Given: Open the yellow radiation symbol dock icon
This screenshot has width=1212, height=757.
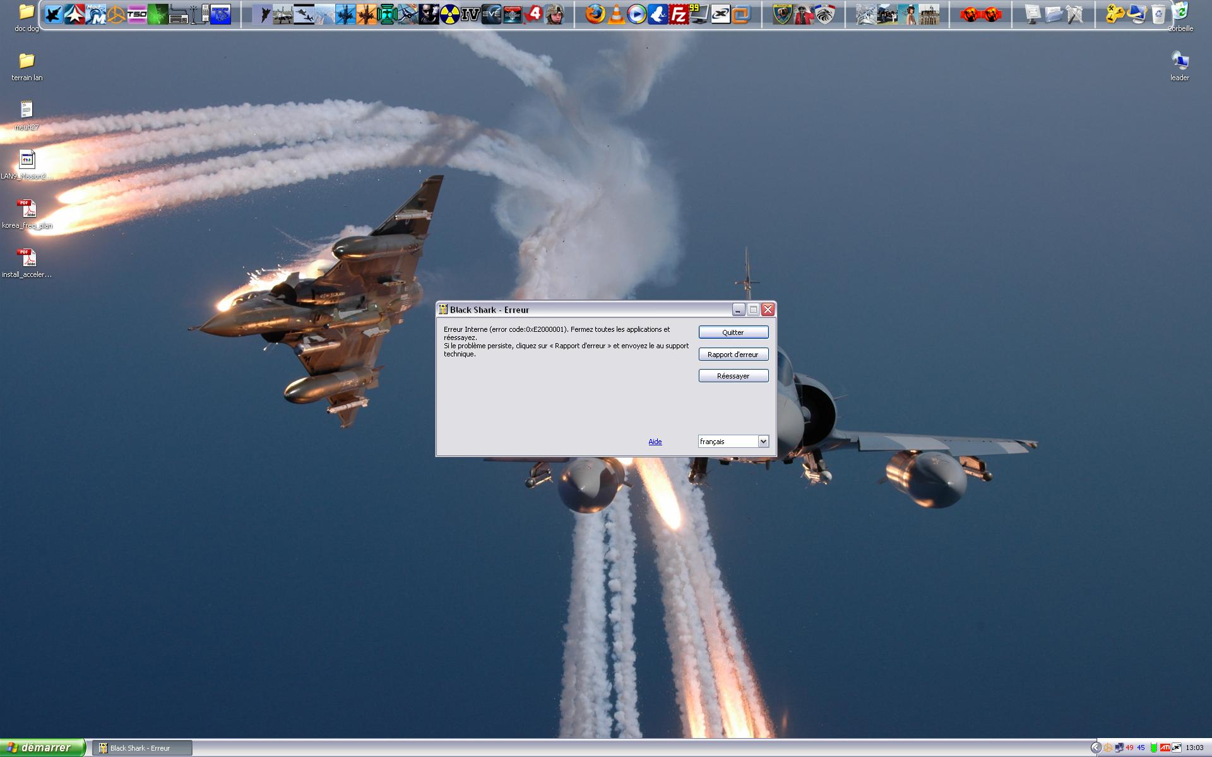Looking at the screenshot, I should pos(449,14).
